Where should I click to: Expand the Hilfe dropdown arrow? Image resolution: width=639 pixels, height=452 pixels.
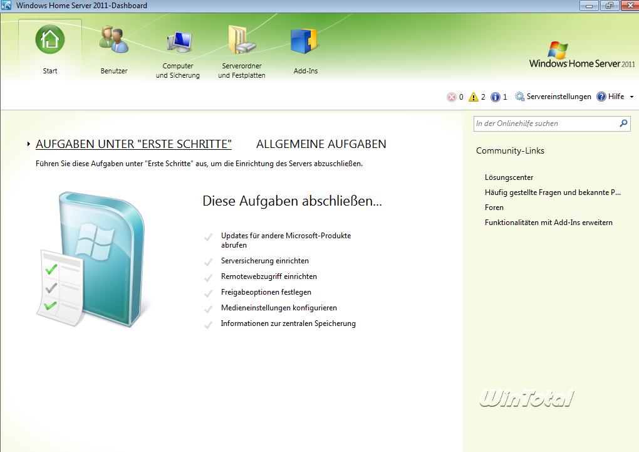pos(631,97)
